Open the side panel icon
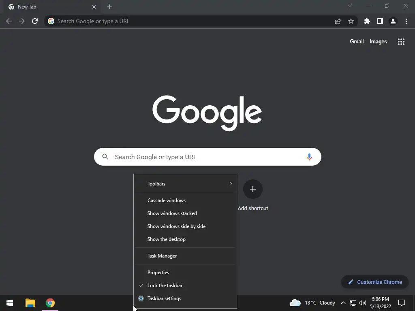 click(x=380, y=21)
